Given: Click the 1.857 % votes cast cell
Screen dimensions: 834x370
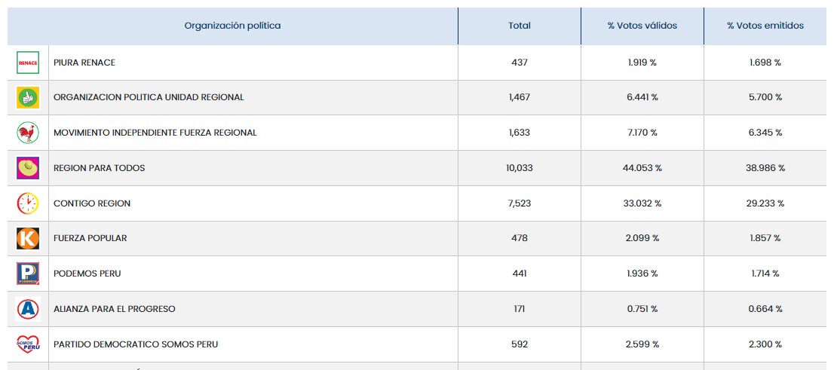Looking at the screenshot, I should [x=765, y=238].
